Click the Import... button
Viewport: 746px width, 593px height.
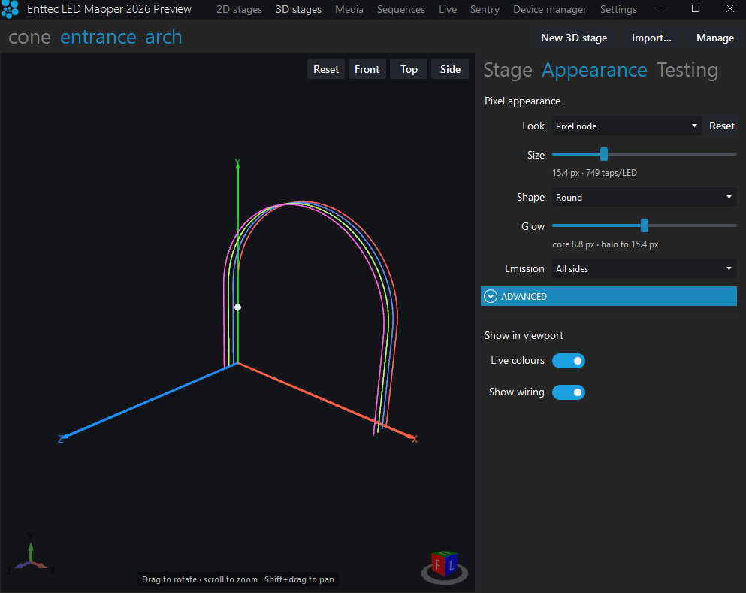(651, 38)
